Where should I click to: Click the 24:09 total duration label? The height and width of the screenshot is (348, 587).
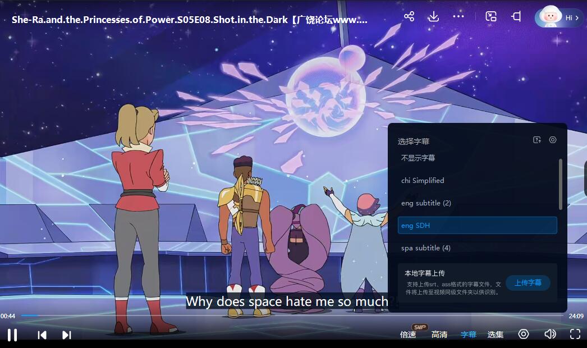(x=576, y=316)
